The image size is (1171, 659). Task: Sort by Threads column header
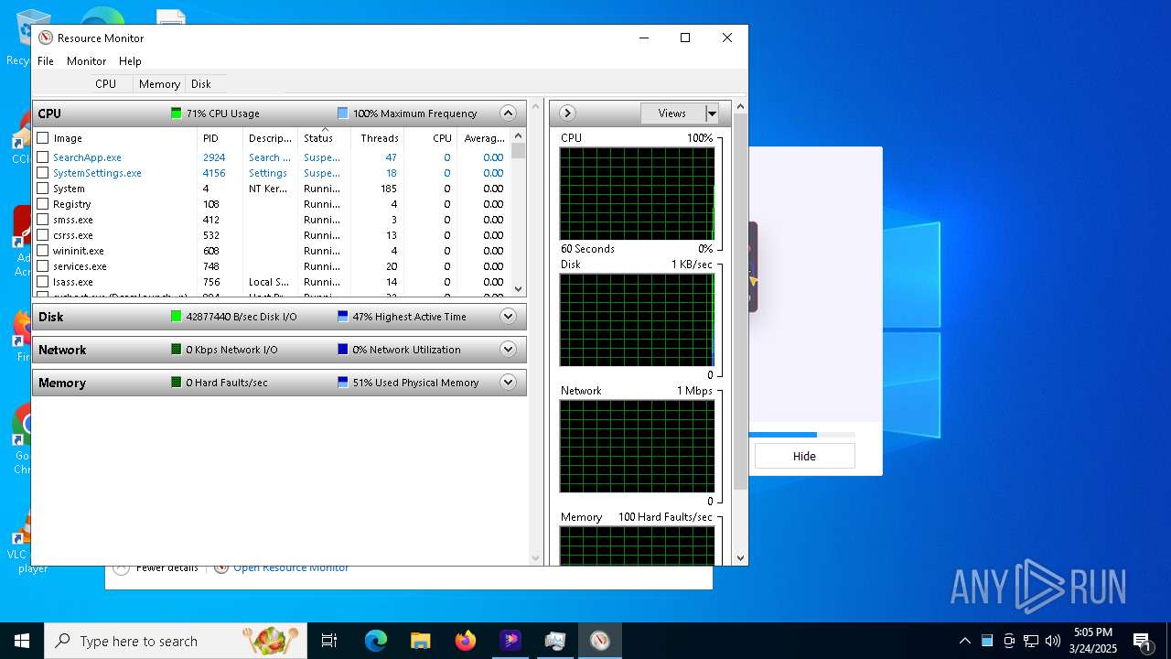[379, 138]
